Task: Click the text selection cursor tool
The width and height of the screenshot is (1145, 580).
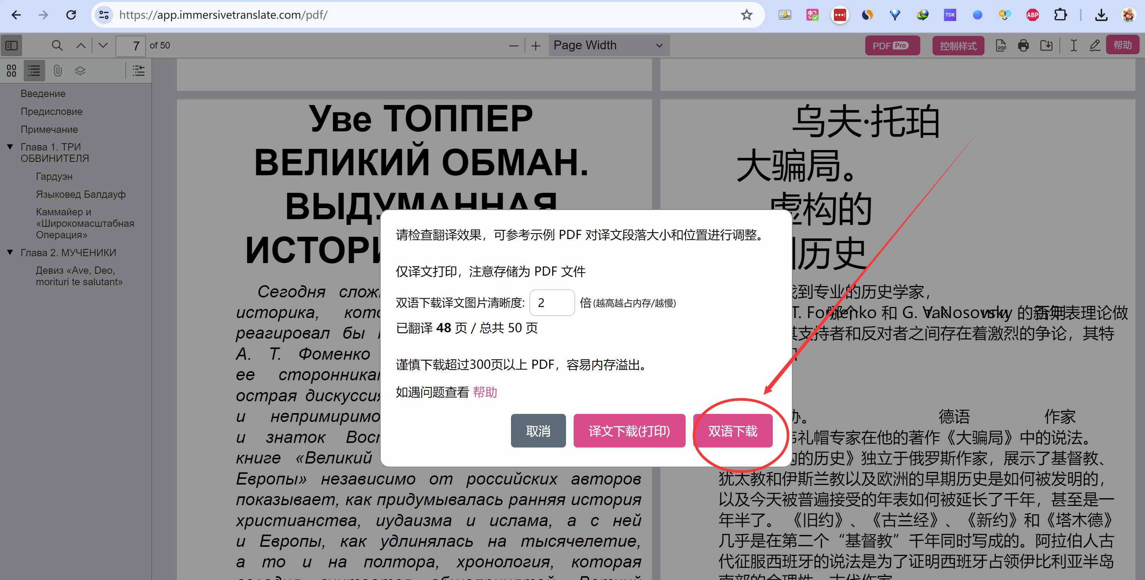Action: [x=1073, y=45]
